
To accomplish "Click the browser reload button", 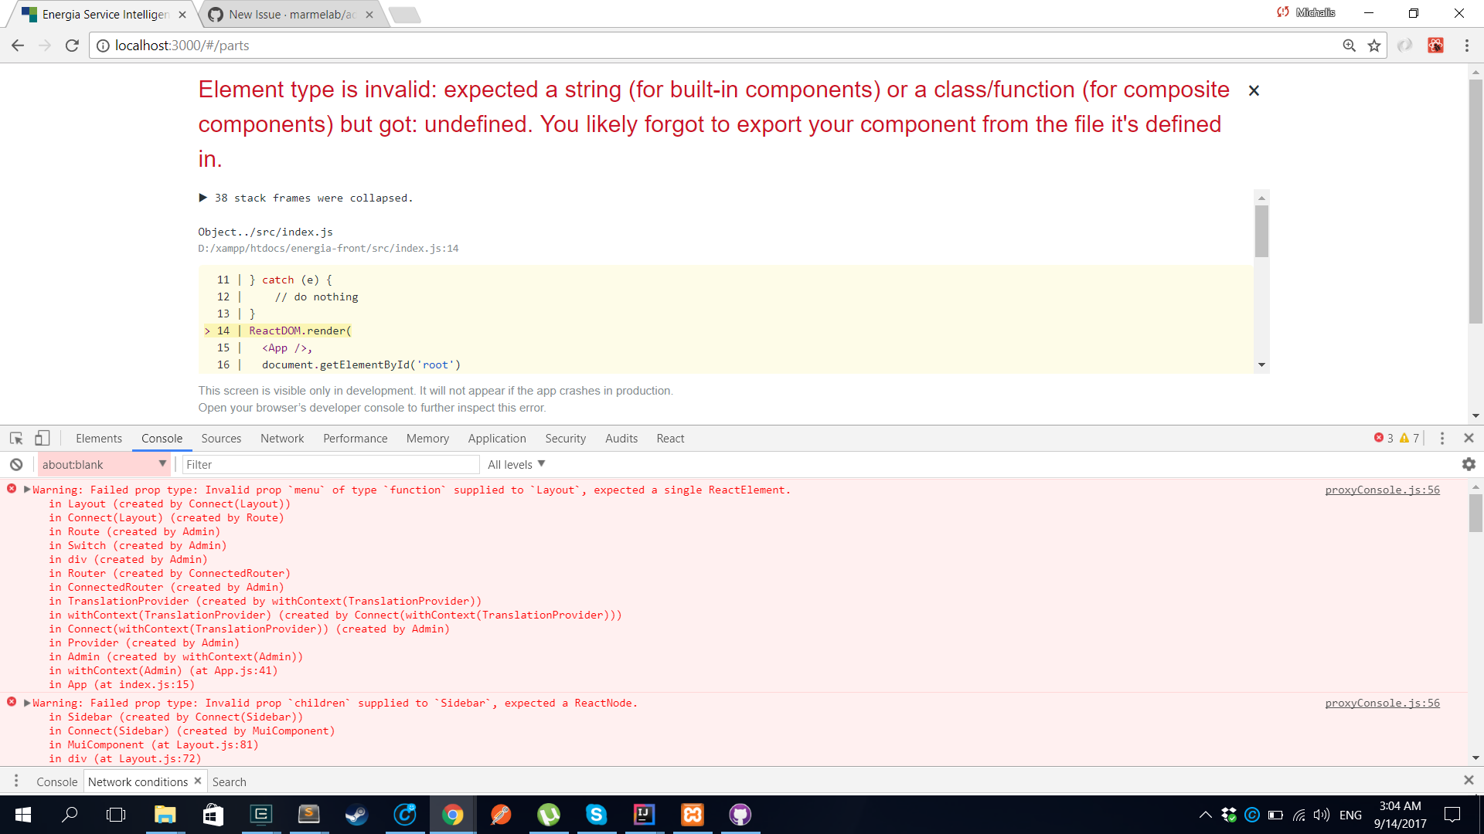I will coord(72,46).
